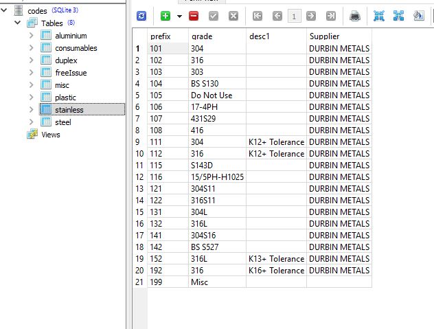
Task: Sort by the grade column header
Action: pyautogui.click(x=217, y=36)
